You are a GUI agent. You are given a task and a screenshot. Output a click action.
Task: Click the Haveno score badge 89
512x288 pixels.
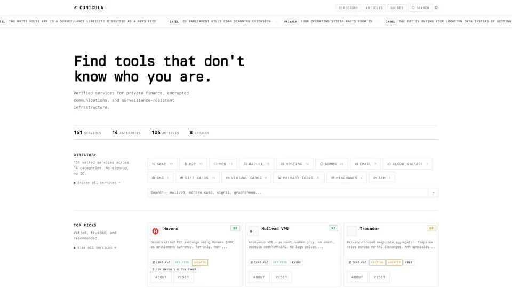pos(235,228)
